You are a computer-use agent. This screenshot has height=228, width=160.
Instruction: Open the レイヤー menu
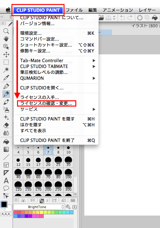click(147, 10)
